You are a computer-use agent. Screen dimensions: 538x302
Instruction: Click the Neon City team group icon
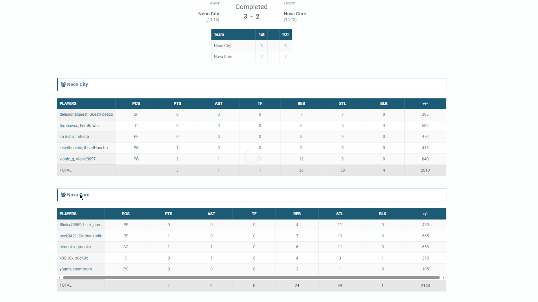[63, 84]
